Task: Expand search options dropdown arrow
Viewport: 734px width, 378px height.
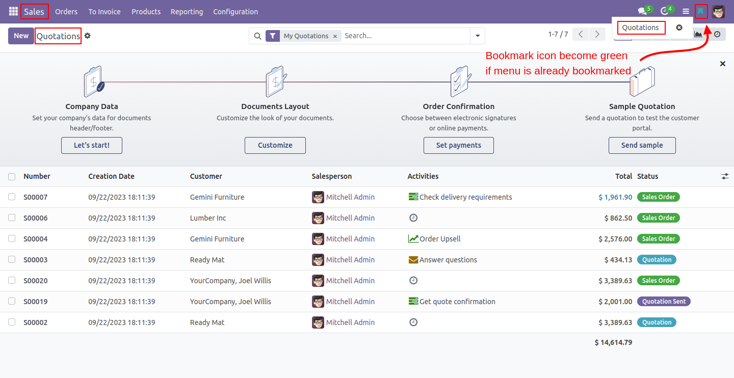Action: tap(478, 36)
